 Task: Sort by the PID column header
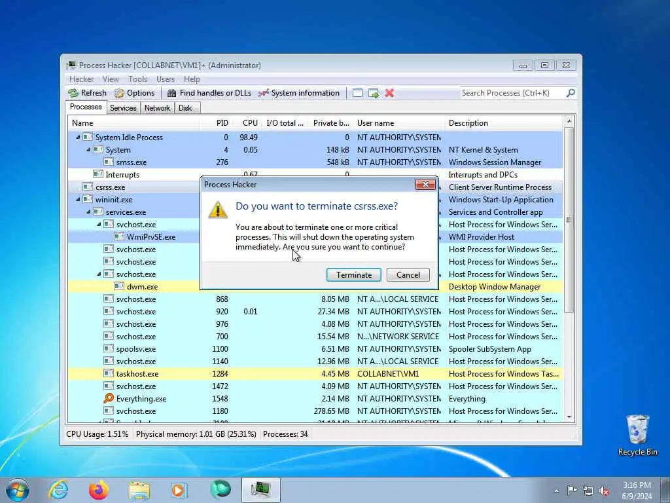216,122
